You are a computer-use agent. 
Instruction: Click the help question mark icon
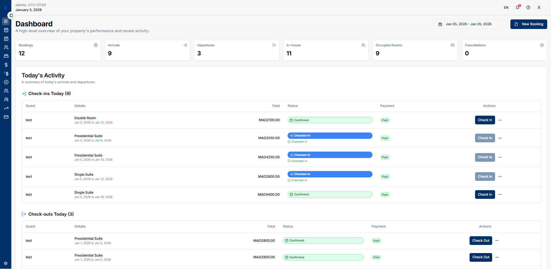click(528, 8)
